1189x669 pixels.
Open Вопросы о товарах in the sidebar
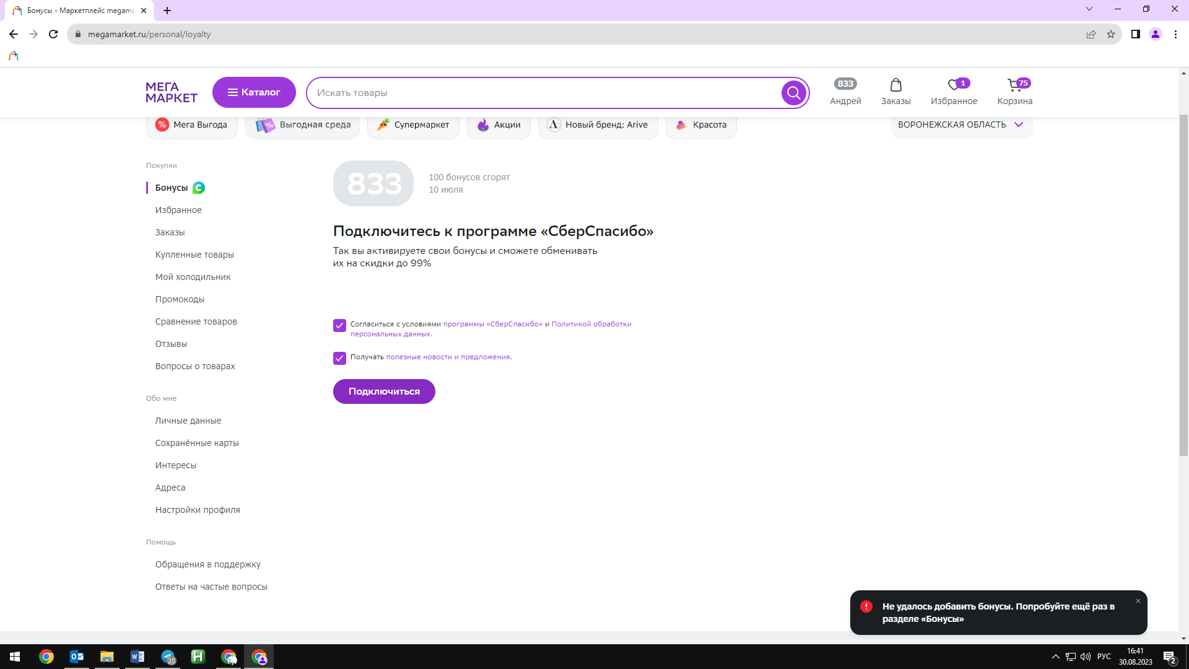(x=195, y=366)
